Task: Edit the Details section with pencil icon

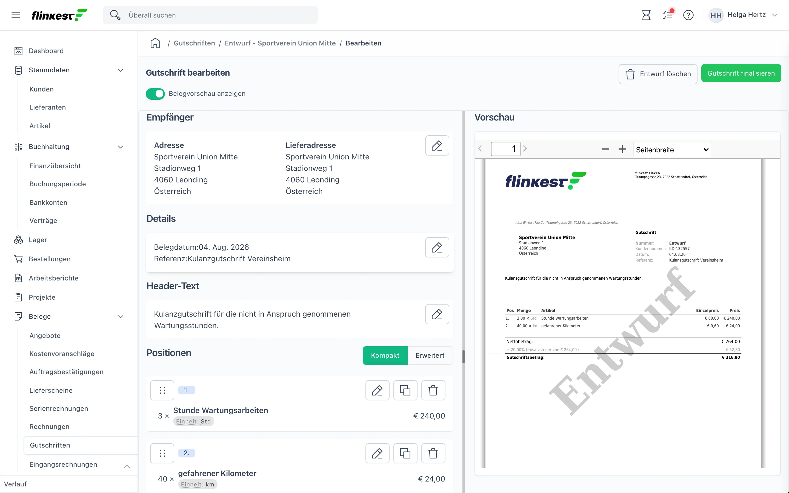Action: coord(437,248)
